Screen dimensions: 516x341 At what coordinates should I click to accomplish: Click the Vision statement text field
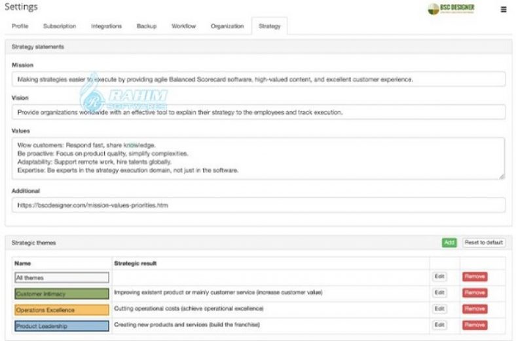click(259, 112)
